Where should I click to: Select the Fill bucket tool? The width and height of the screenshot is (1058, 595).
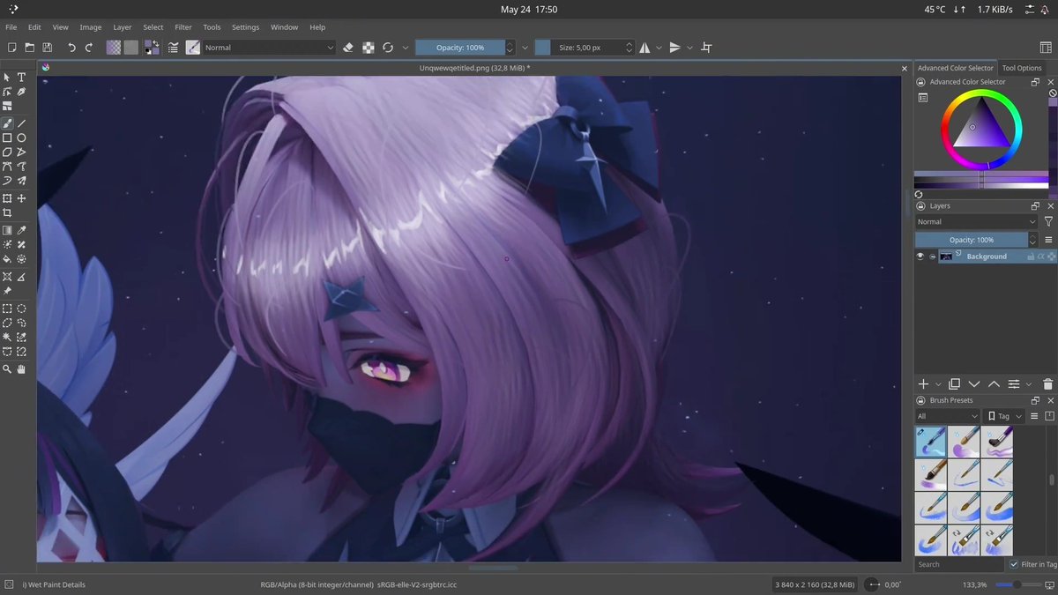coord(7,259)
